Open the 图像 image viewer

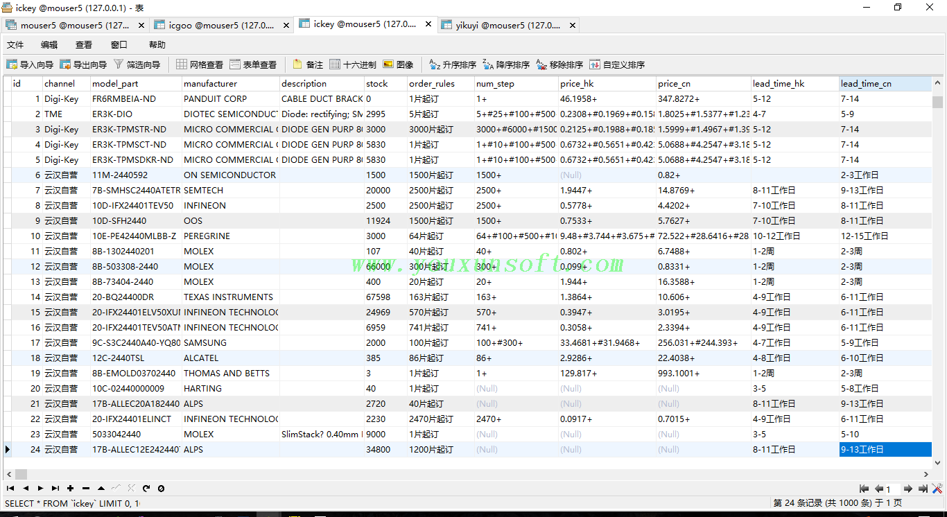click(x=398, y=64)
